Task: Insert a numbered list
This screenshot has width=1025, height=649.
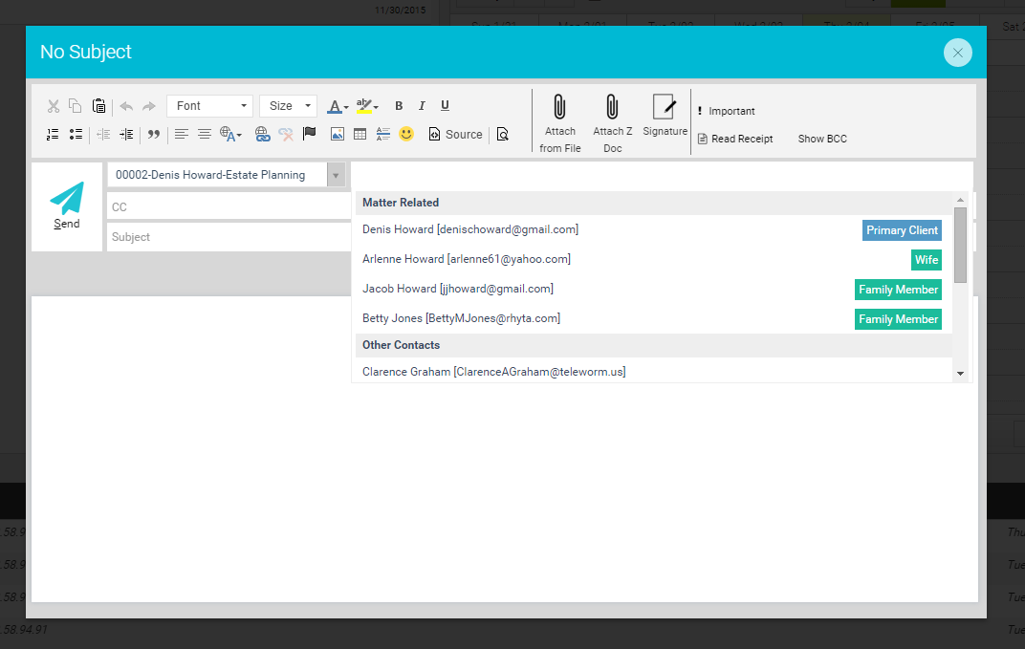Action: (53, 135)
